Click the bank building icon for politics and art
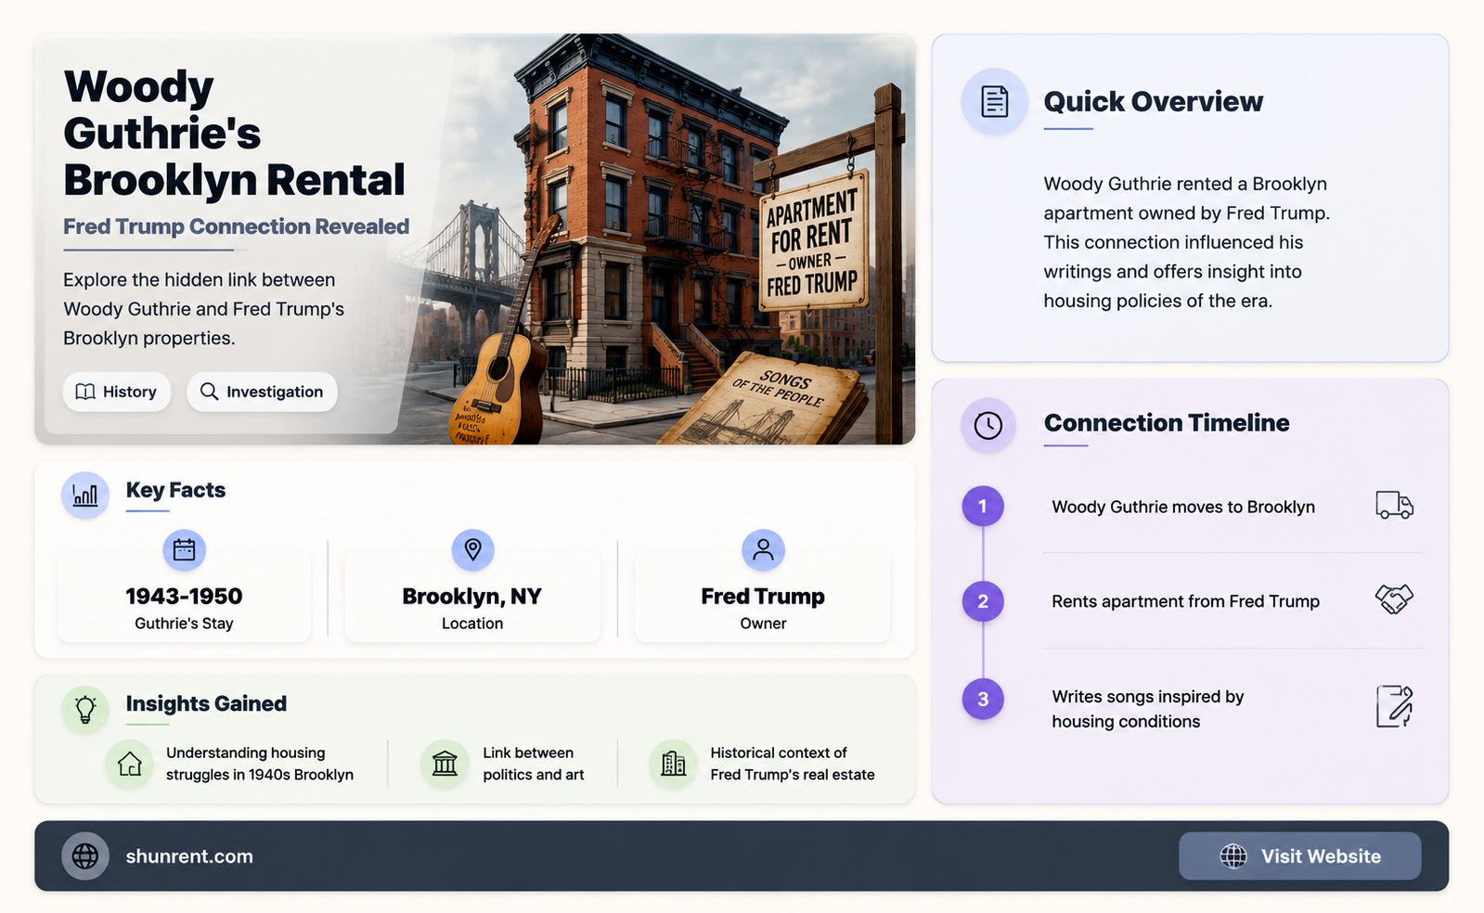This screenshot has width=1484, height=913. (445, 764)
